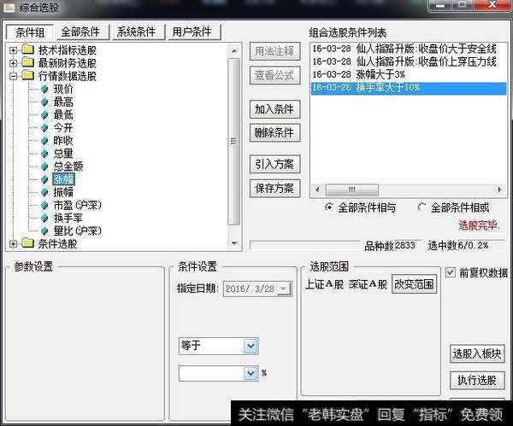513x426 pixels.
Task: Click the 技术指标选股 folder icon
Action: click(x=28, y=50)
